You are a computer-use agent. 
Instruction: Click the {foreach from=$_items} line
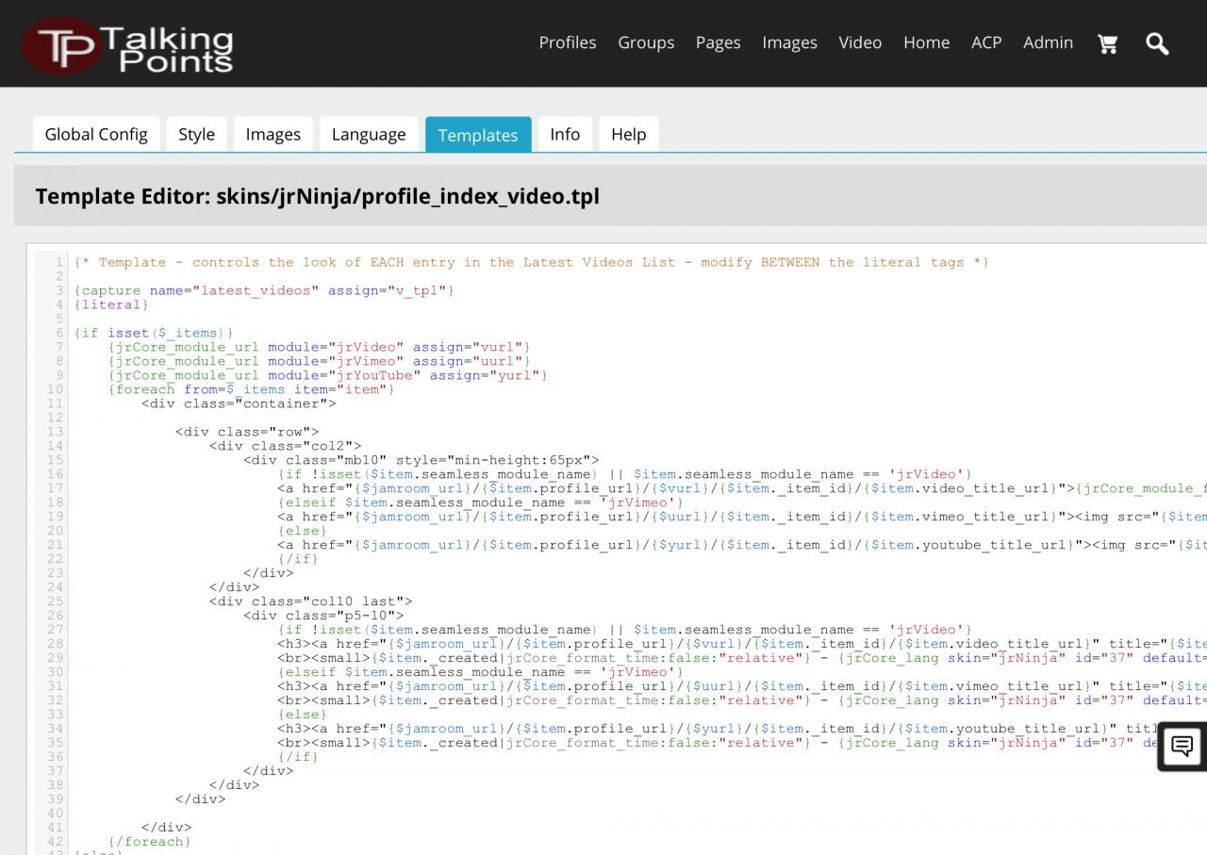click(252, 389)
